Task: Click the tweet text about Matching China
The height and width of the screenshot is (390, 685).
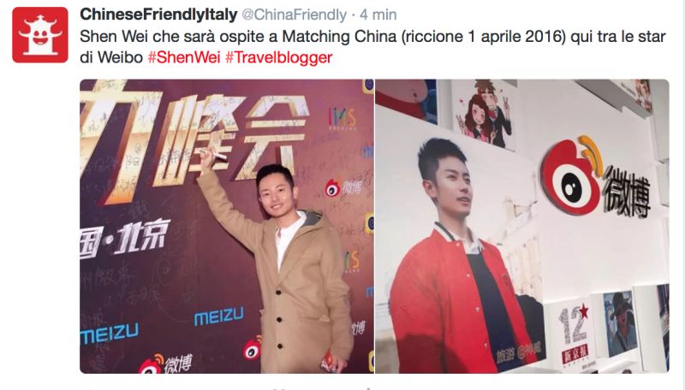Action: point(372,47)
